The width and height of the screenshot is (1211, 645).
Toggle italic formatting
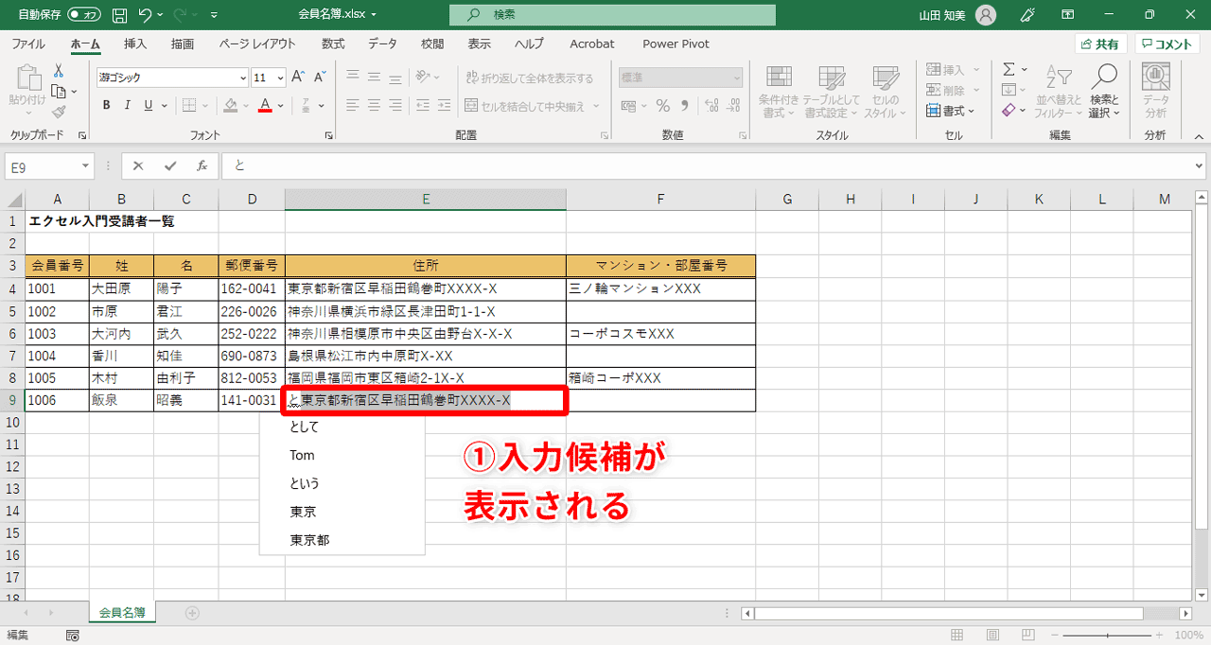click(x=126, y=105)
